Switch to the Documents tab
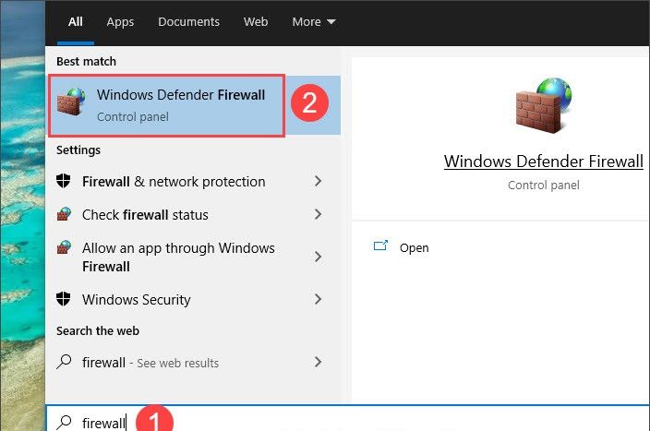The width and height of the screenshot is (650, 431). coord(188,21)
